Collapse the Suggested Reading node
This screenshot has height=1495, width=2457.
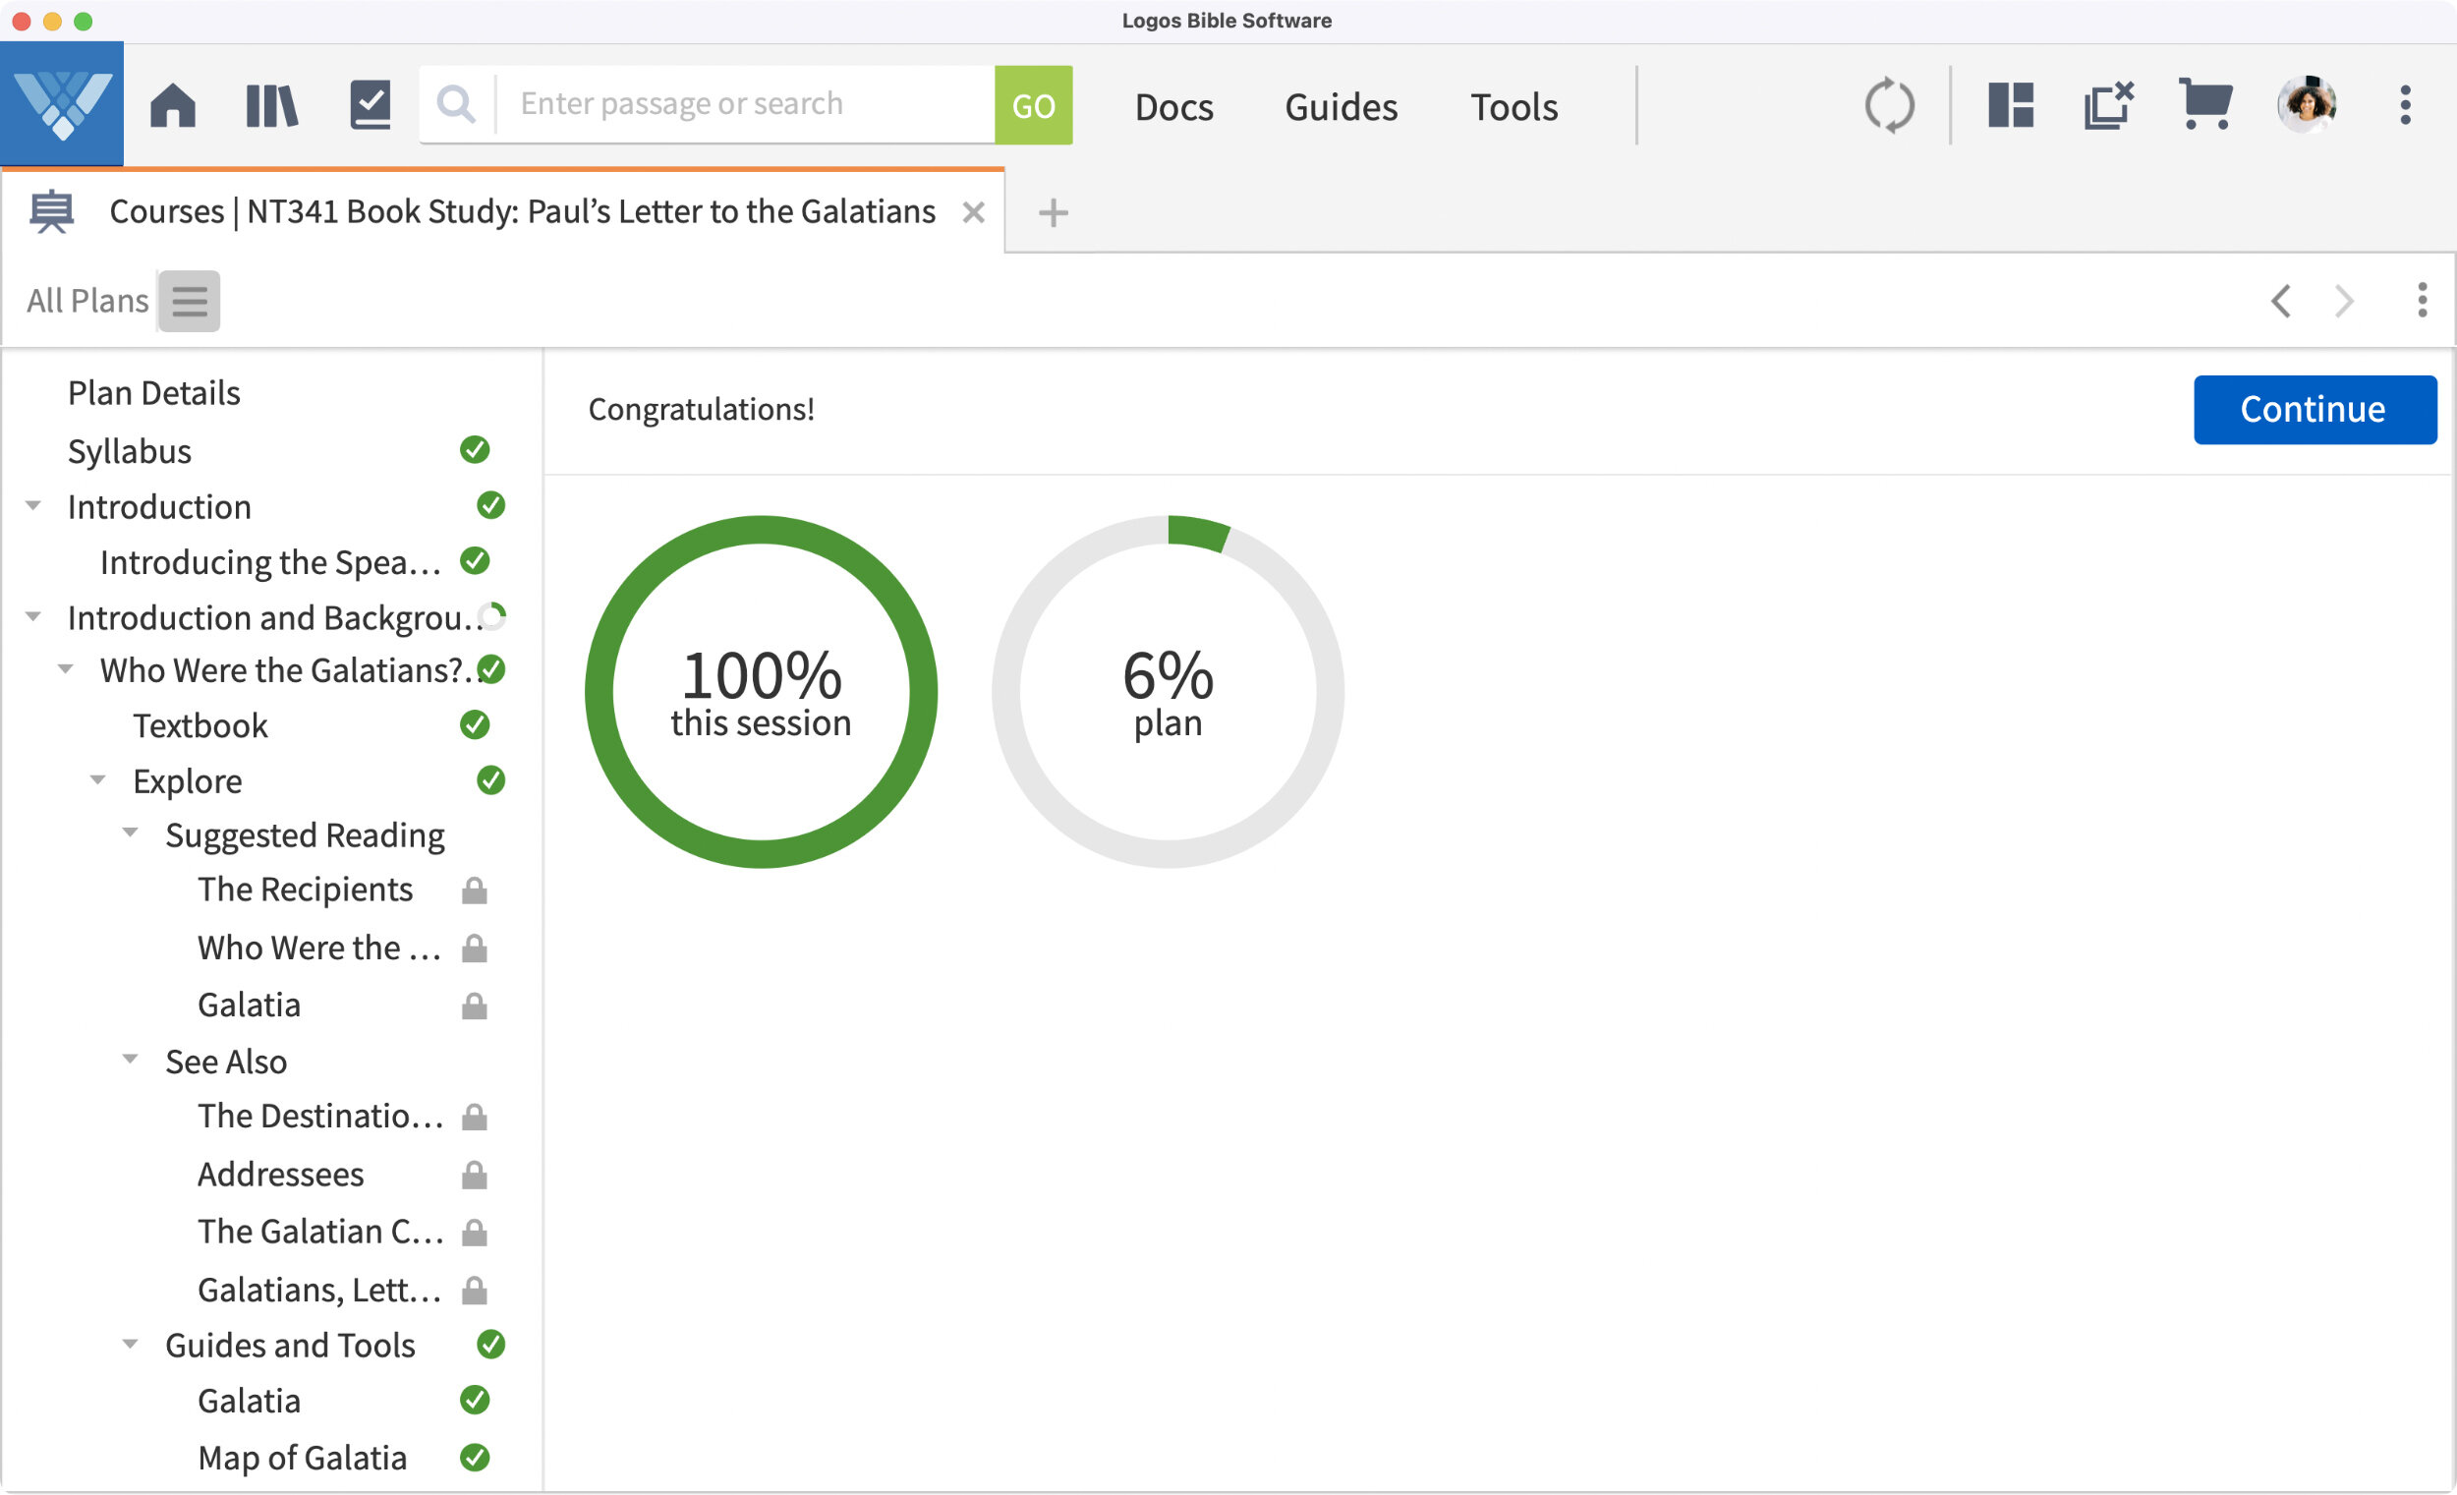(130, 833)
